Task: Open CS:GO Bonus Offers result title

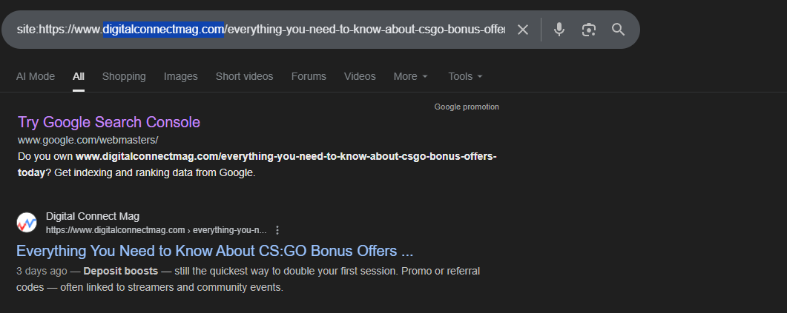Action: click(x=214, y=250)
